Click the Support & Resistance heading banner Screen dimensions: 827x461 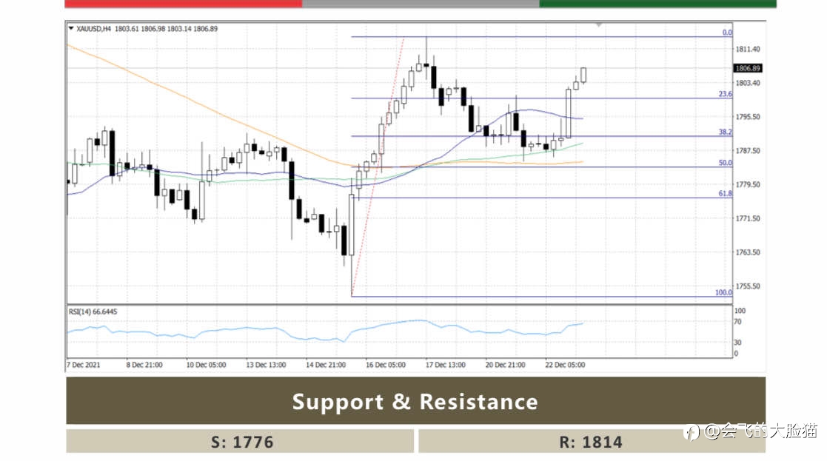tap(415, 401)
